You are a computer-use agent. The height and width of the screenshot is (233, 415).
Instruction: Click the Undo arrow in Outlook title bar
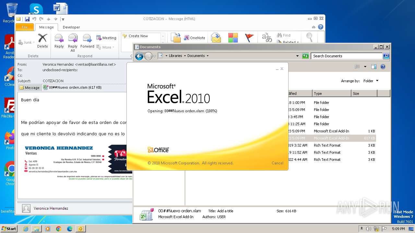[x=34, y=19]
